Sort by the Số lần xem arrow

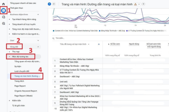tap(109, 44)
